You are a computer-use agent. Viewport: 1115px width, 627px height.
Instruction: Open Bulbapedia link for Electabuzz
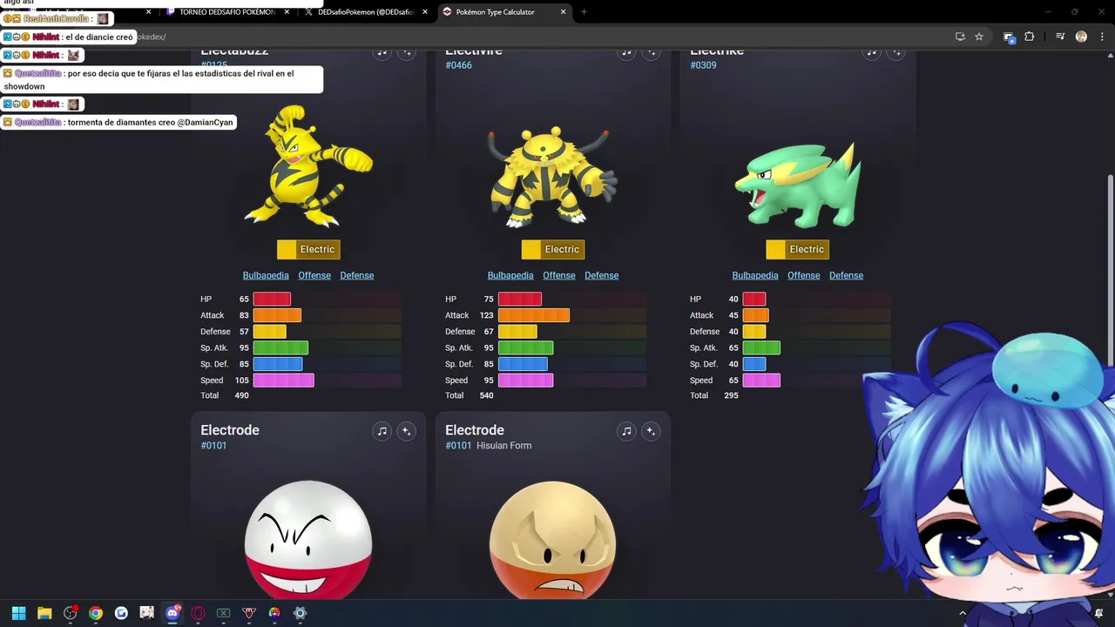coord(266,275)
